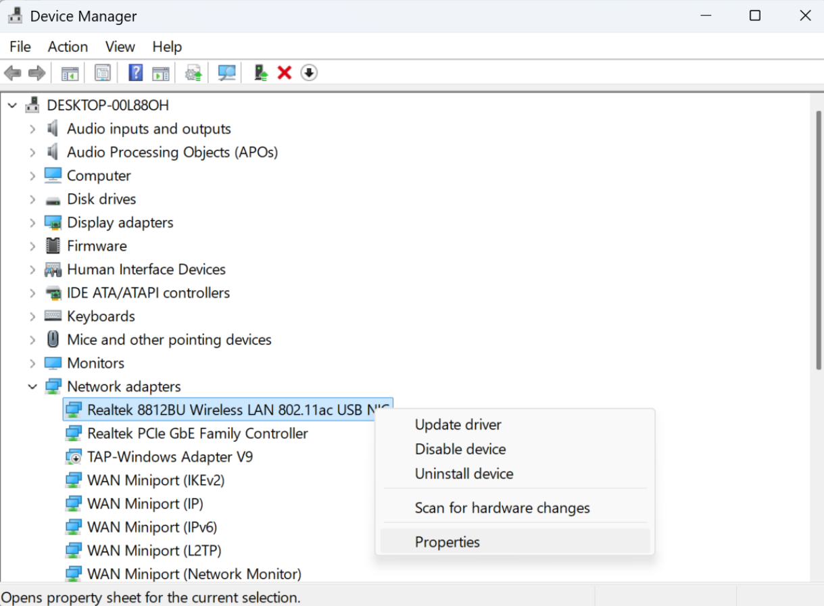
Task: Click the Show/Hide Console Tree toolbar icon
Action: click(x=70, y=72)
